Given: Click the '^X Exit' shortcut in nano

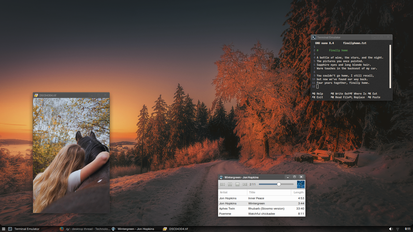Looking at the screenshot, I should point(317,97).
